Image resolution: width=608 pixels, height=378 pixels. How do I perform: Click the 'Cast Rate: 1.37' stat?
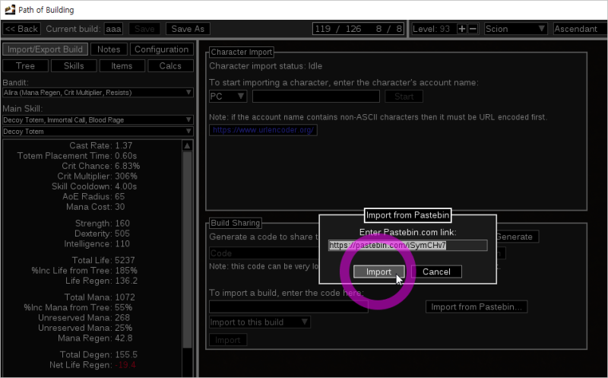(x=101, y=145)
